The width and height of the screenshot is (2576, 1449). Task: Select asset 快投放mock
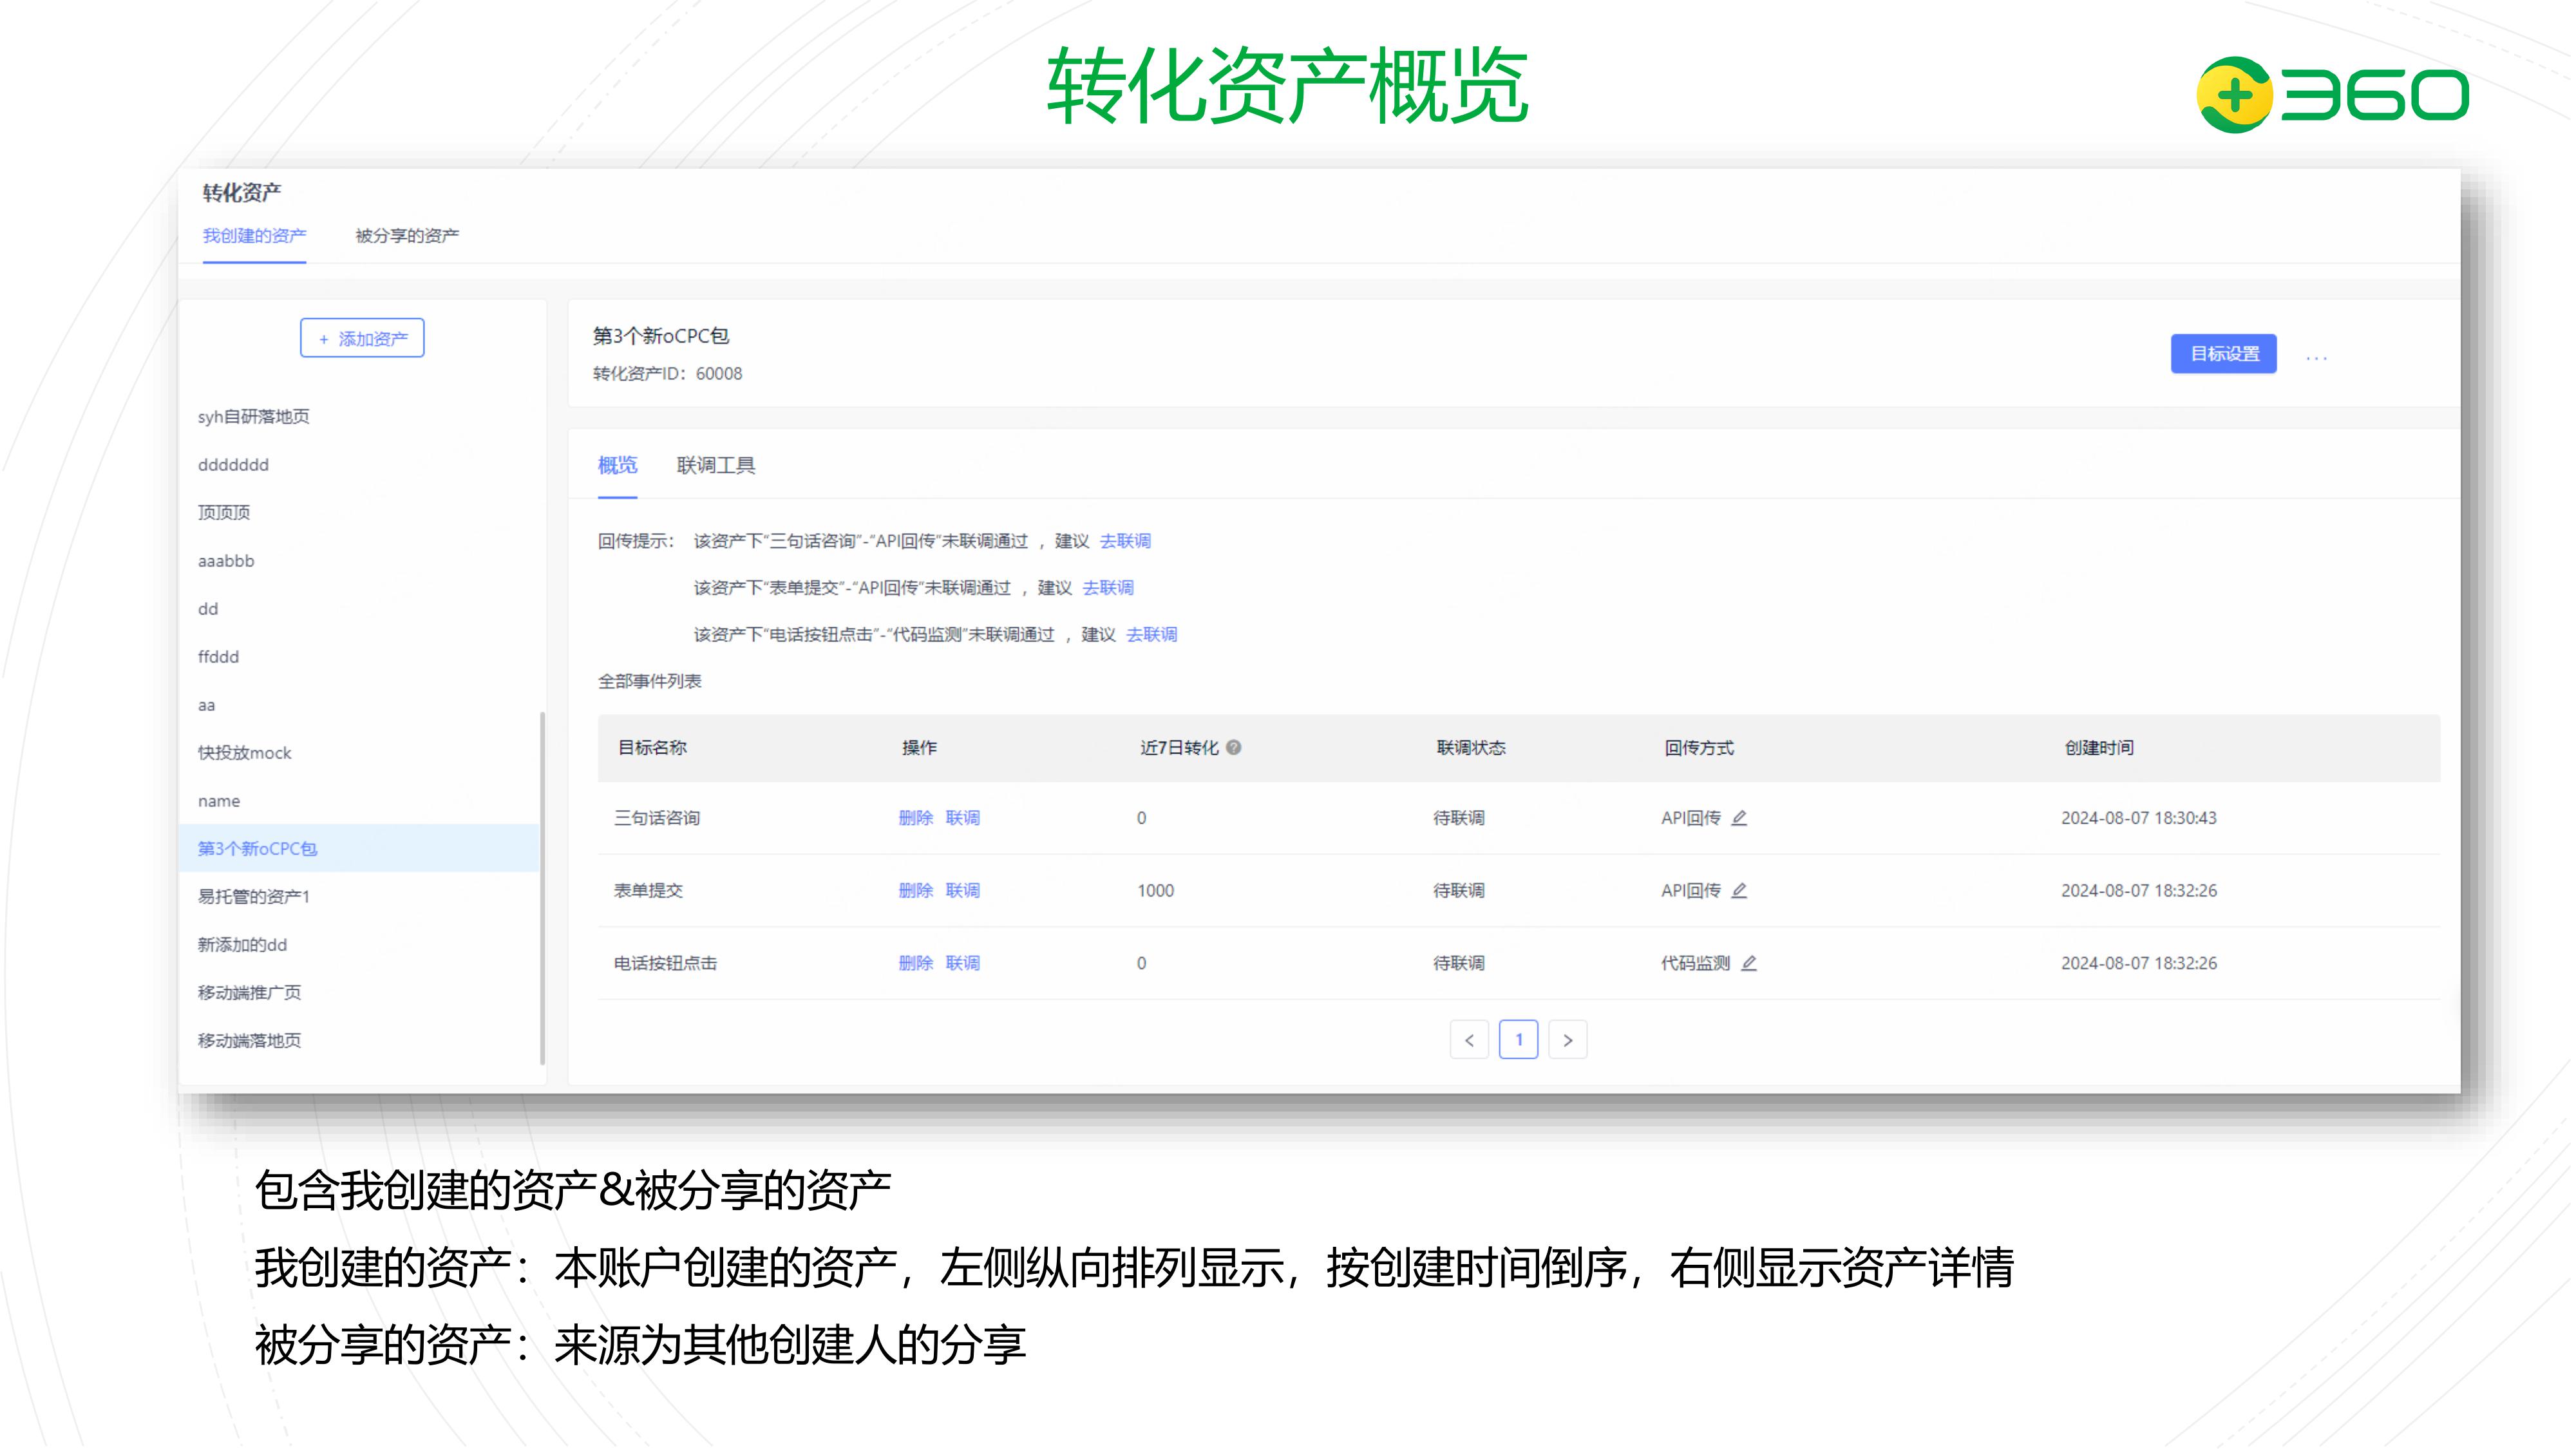[245, 753]
